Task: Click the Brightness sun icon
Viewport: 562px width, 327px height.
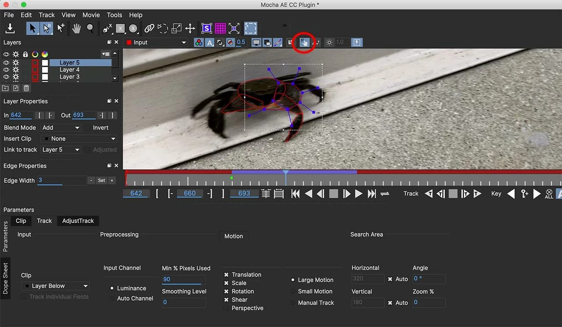Action: click(x=329, y=43)
